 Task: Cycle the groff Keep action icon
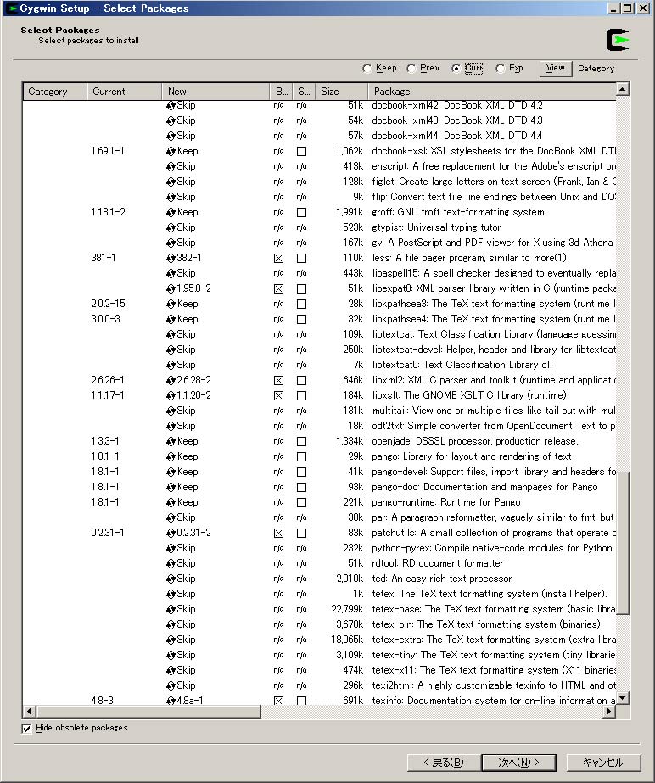171,212
